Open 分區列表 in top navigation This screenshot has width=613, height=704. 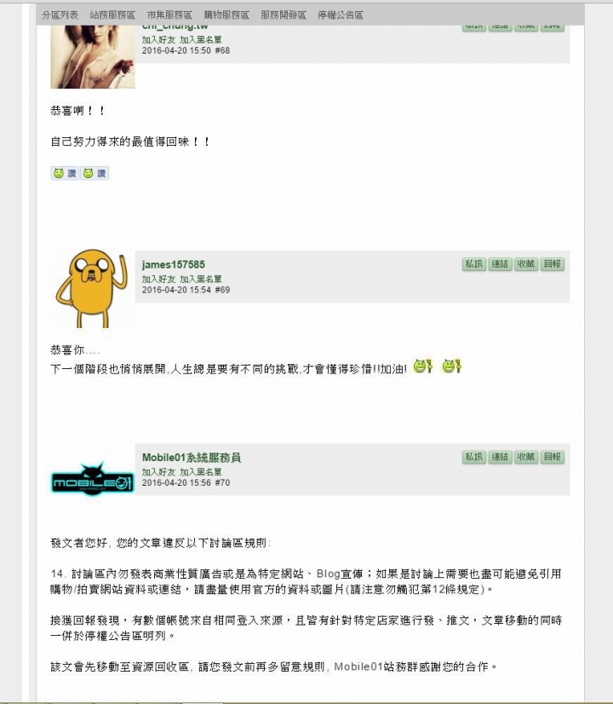pos(60,14)
